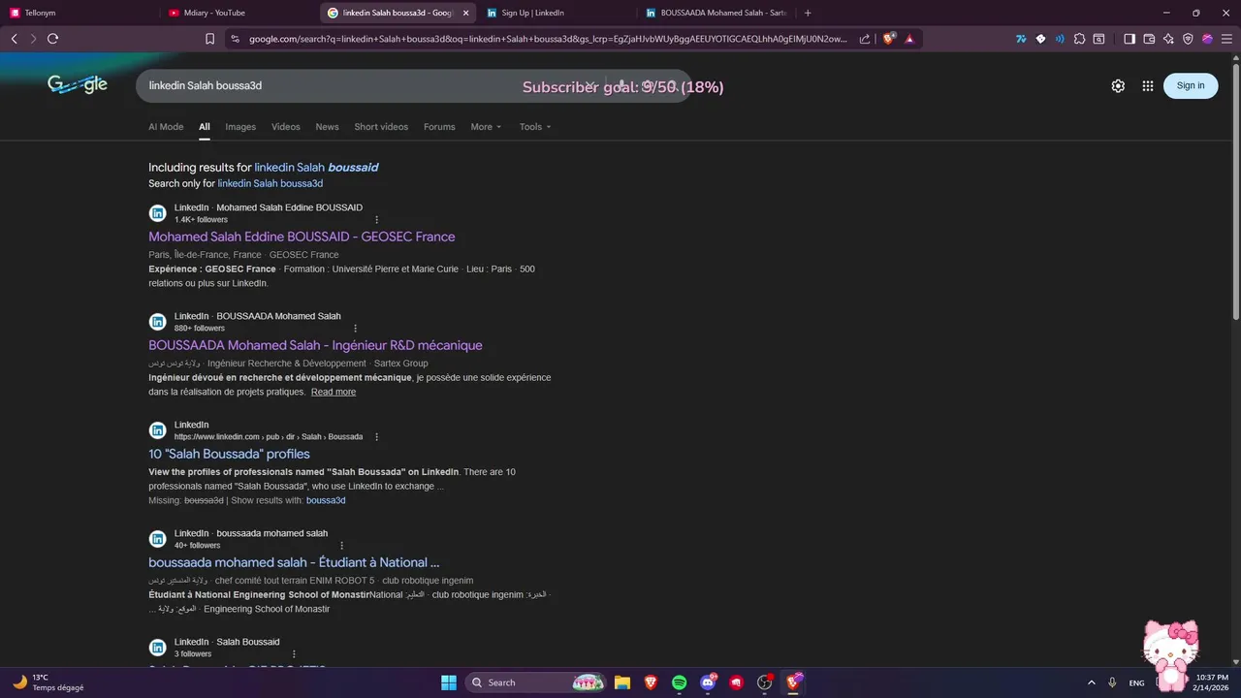Toggle the browser sidebar panel icon
Viewport: 1241px width, 698px height.
(x=1130, y=39)
